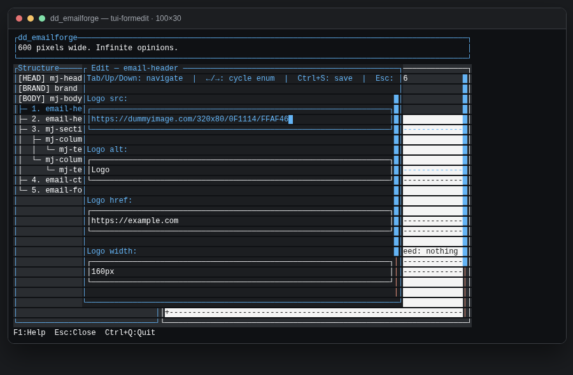Click the Logo href: label
This screenshot has width=573, height=375.
point(110,201)
